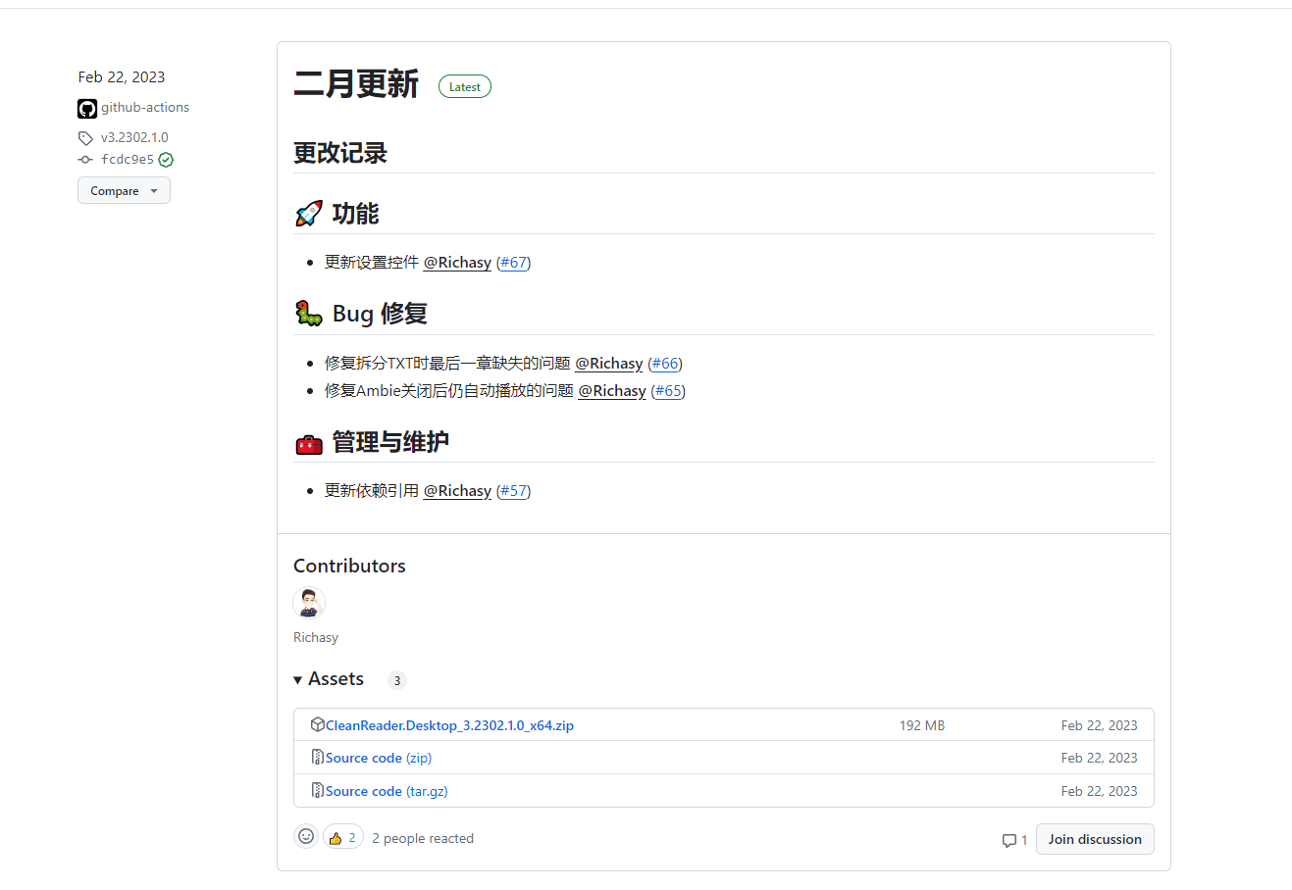Viewport: 1292px width, 890px height.
Task: Click the Feb 22, 2023 release date on left
Action: click(122, 77)
